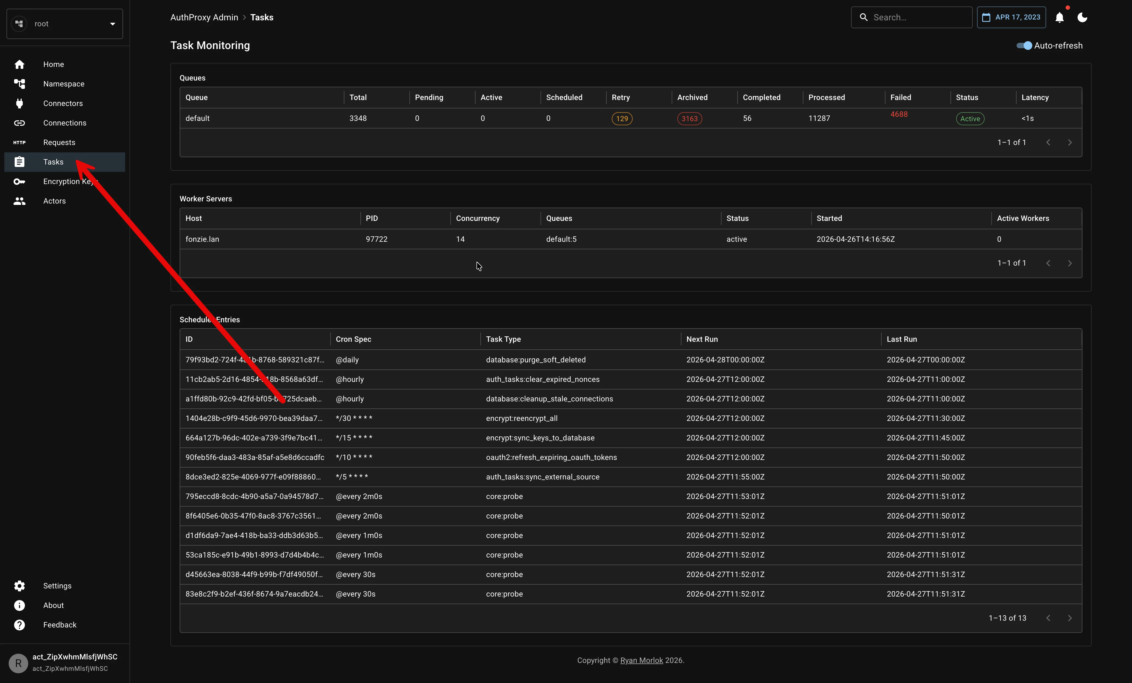Open Feedback menu item
The height and width of the screenshot is (683, 1132).
coord(65,625)
